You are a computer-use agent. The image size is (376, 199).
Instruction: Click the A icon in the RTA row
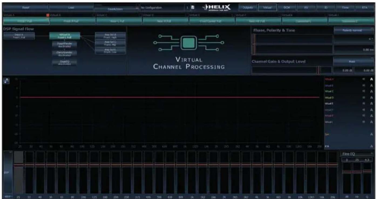[x=371, y=146]
